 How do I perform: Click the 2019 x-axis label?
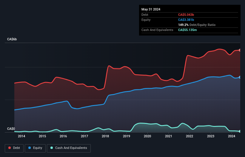click(127, 136)
